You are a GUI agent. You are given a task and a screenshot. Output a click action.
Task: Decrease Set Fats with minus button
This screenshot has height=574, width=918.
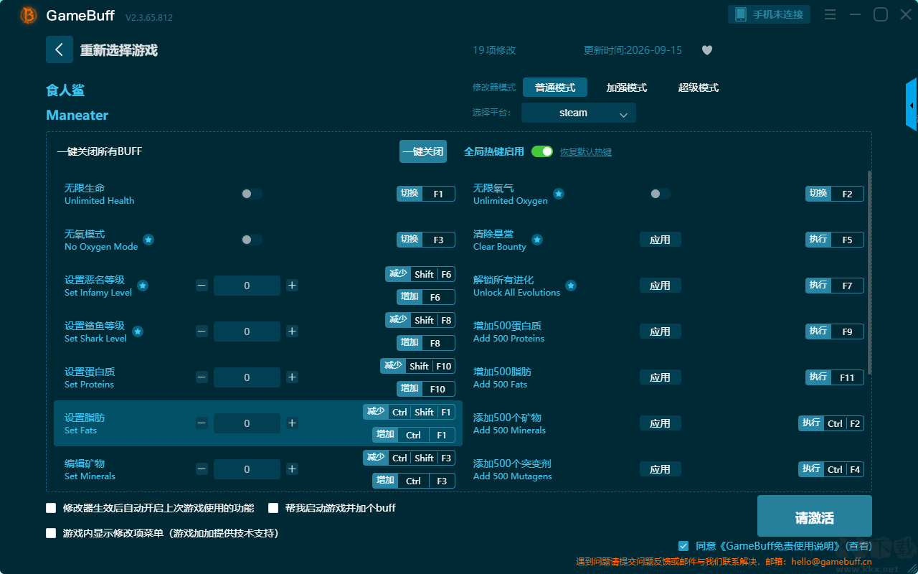pos(202,423)
